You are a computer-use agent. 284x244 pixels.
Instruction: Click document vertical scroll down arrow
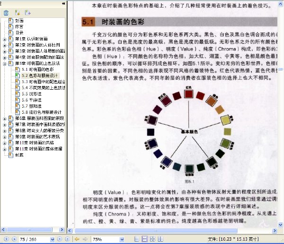(x=280, y=225)
